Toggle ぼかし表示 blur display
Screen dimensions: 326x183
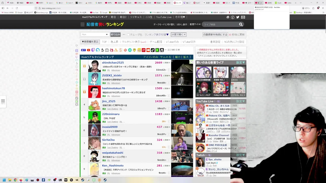point(182,24)
